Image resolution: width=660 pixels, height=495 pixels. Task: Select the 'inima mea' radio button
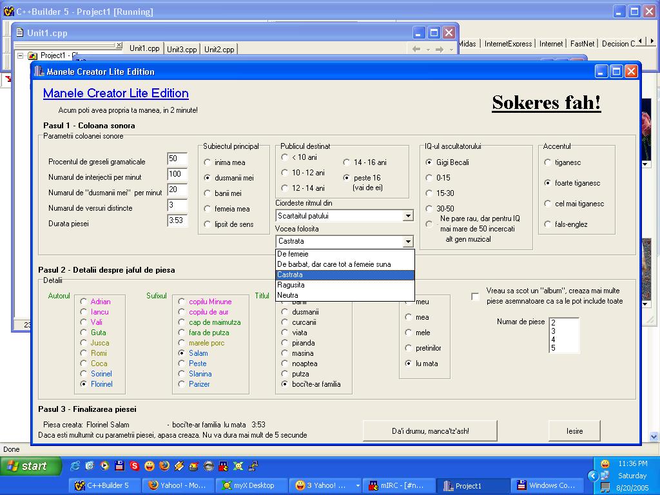coord(208,162)
